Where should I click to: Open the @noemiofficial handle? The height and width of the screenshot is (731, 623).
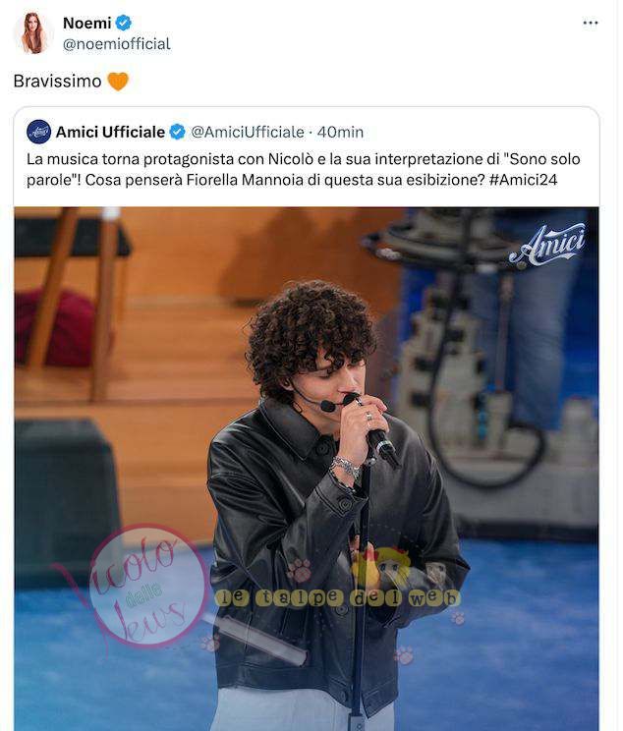[117, 44]
